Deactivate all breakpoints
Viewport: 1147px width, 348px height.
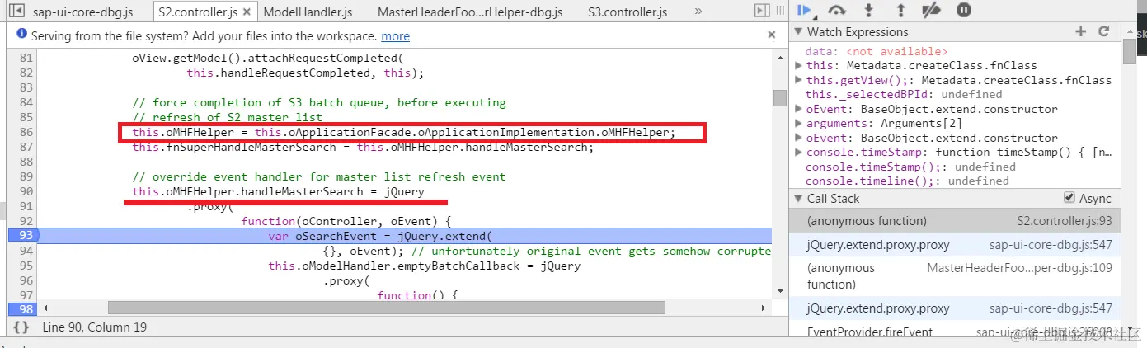pyautogui.click(x=931, y=11)
